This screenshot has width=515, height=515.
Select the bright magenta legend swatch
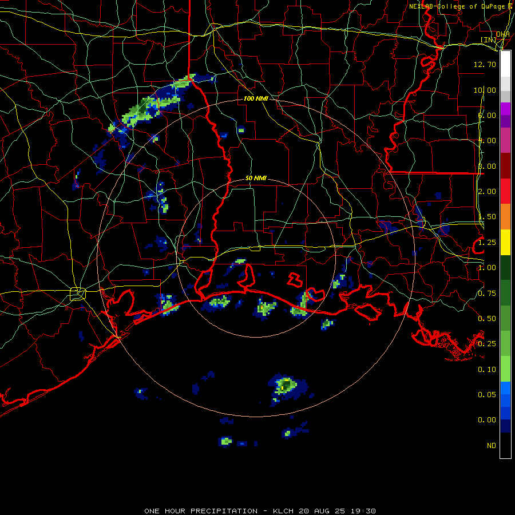click(x=505, y=109)
